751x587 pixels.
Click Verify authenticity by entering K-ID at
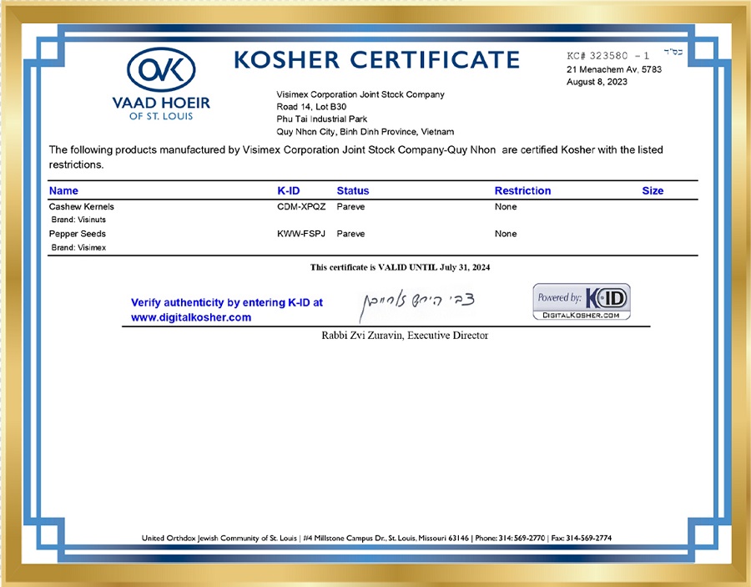point(226,302)
